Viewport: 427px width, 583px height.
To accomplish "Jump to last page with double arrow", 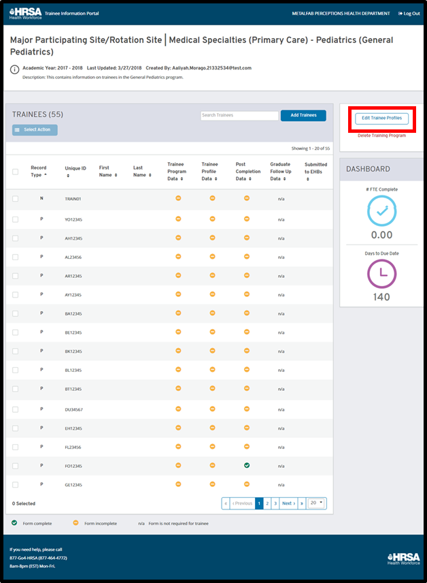I will (x=302, y=503).
